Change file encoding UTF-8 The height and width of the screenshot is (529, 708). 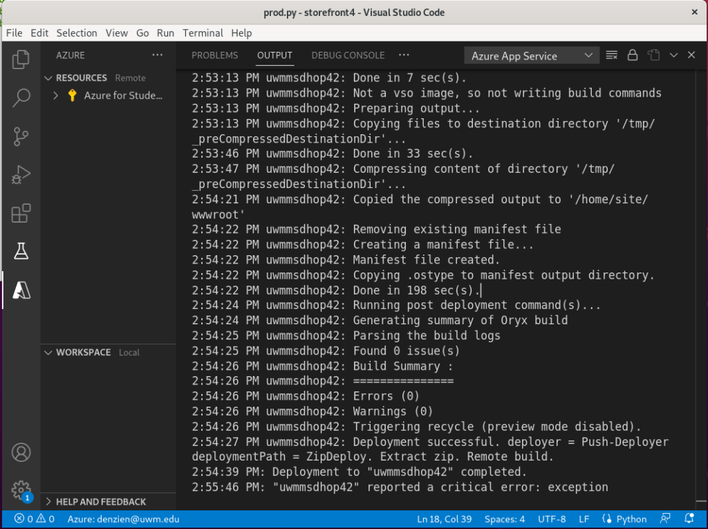click(552, 519)
